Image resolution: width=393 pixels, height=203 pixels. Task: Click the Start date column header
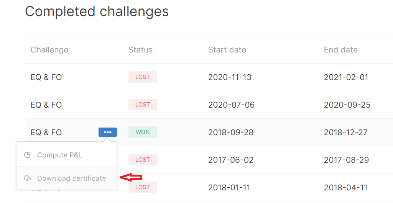click(x=227, y=49)
